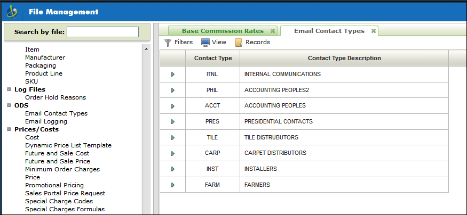Click the Records folder icon
467x215 pixels.
click(239, 43)
